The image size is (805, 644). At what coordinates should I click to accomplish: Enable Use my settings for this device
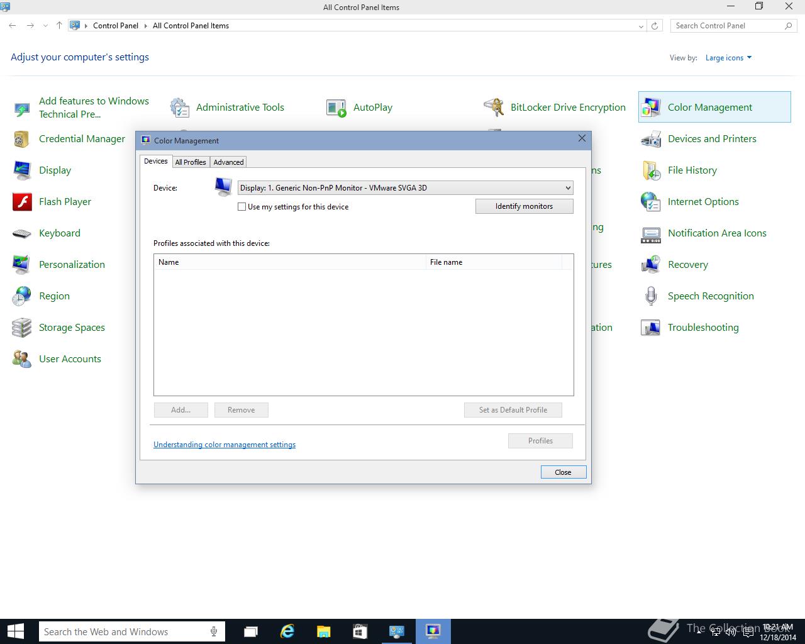[x=241, y=206]
